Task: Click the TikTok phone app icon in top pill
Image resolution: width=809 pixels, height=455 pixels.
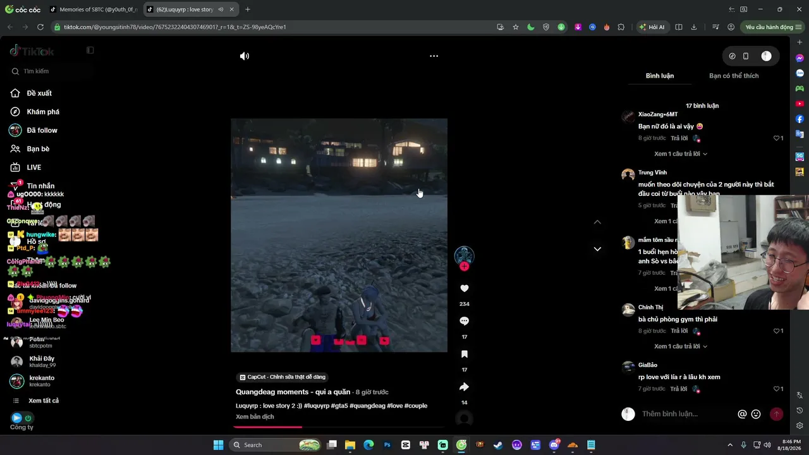Action: 746,56
